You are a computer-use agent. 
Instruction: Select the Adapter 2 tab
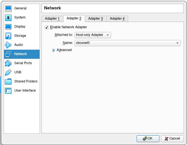[74, 19]
